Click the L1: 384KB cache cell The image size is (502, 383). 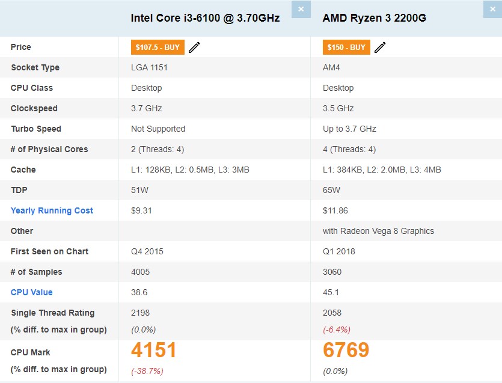(x=382, y=170)
